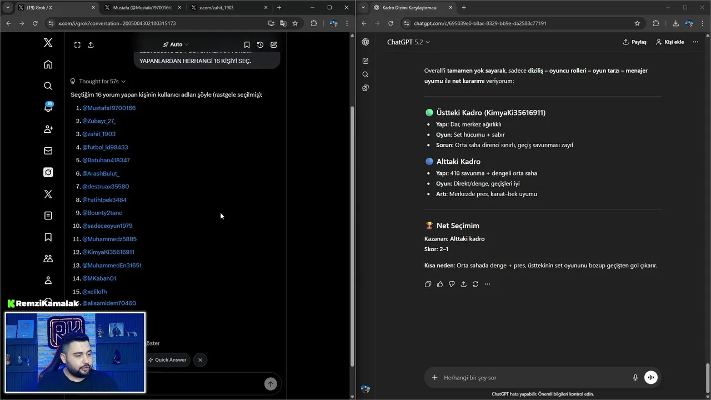The width and height of the screenshot is (711, 400).
Task: Open X communities icon in sidebar
Action: coord(48,259)
